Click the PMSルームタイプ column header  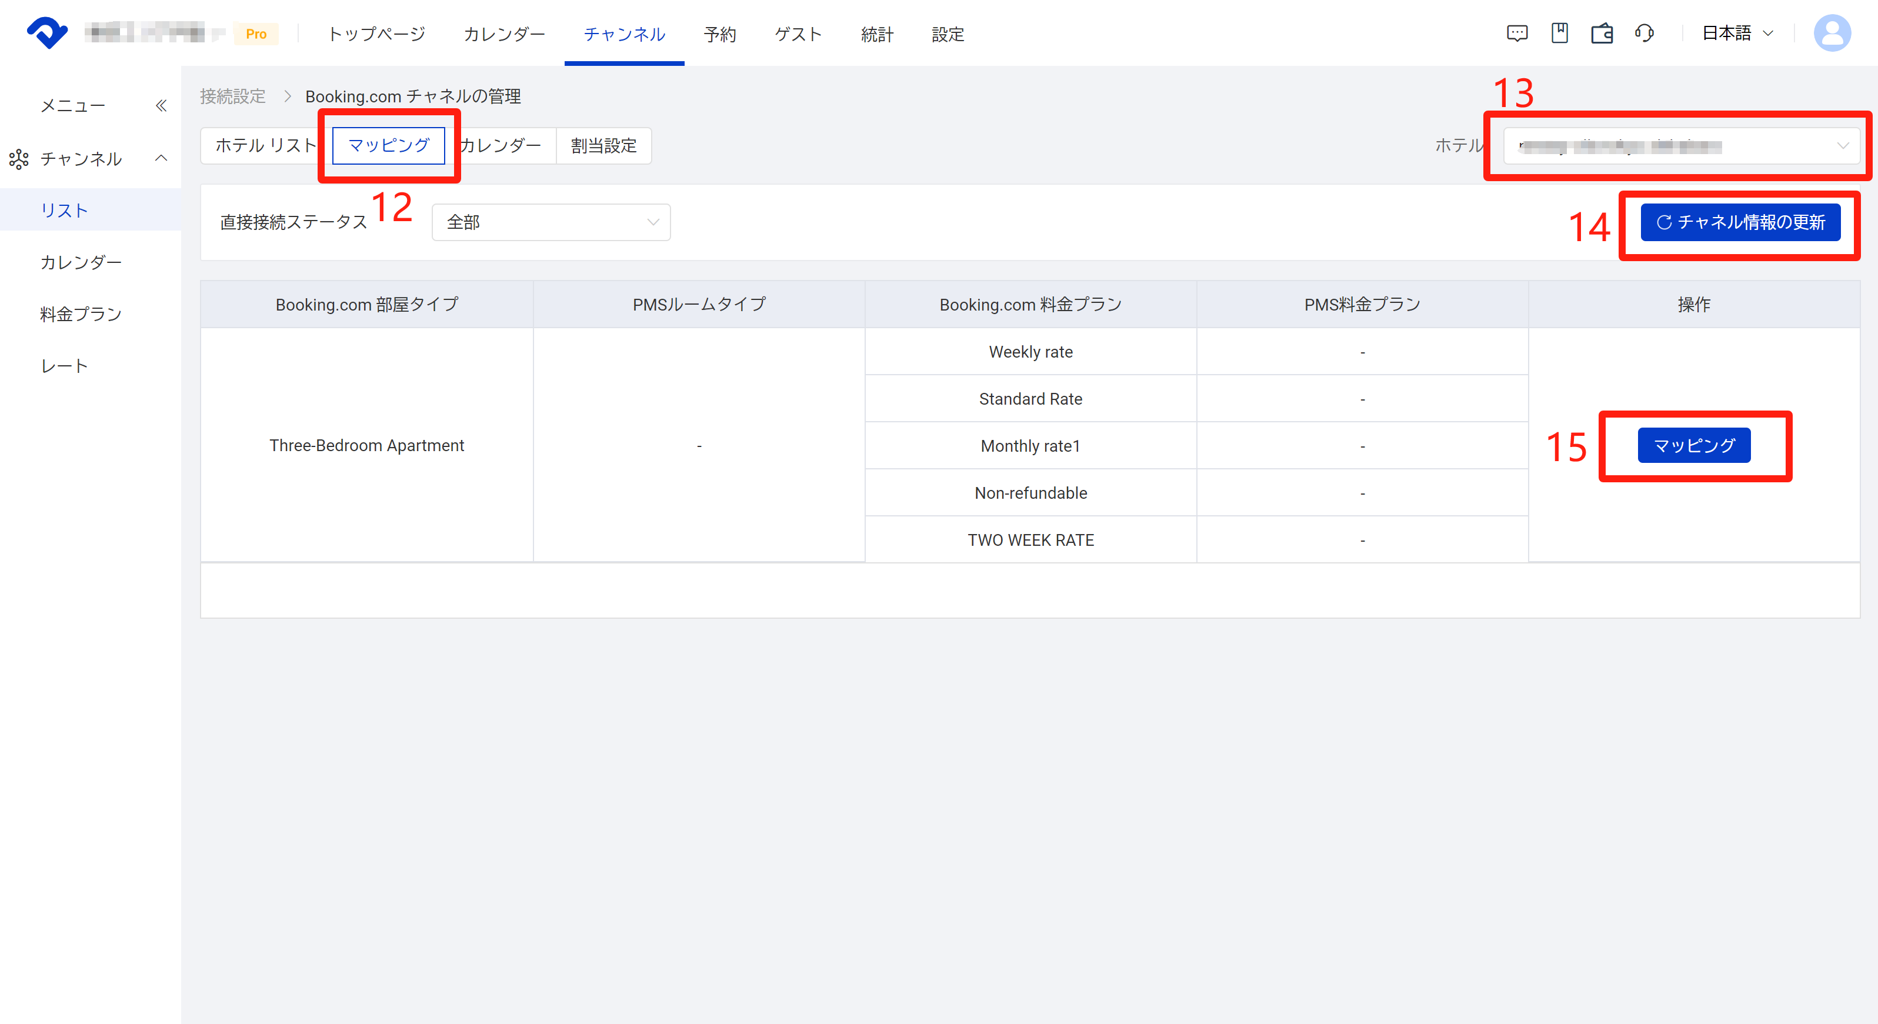pyautogui.click(x=698, y=305)
